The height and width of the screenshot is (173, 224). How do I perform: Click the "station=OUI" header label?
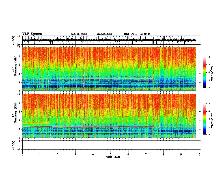[105, 34]
